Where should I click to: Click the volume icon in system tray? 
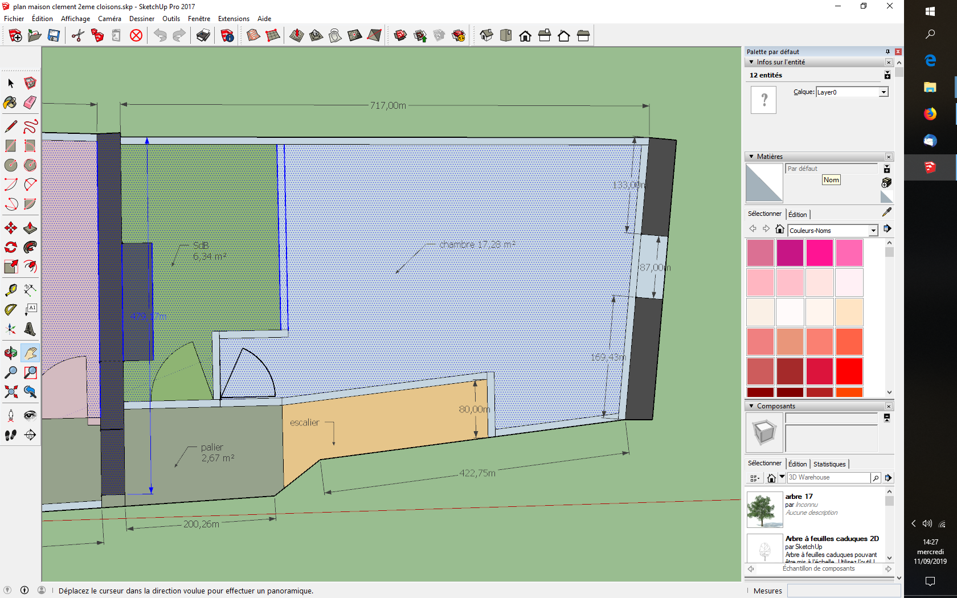[927, 523]
